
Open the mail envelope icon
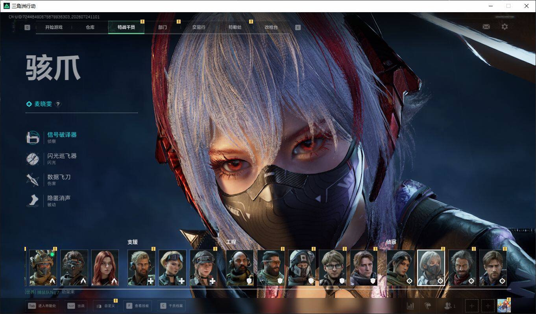pyautogui.click(x=486, y=27)
